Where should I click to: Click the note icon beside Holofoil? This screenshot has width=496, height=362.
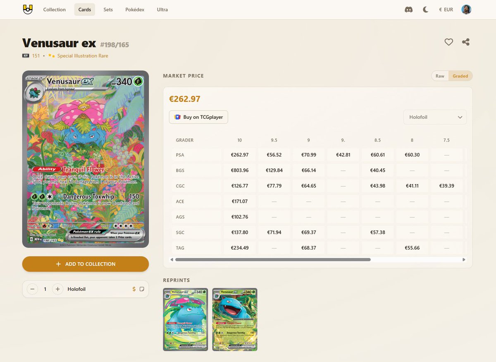click(142, 289)
